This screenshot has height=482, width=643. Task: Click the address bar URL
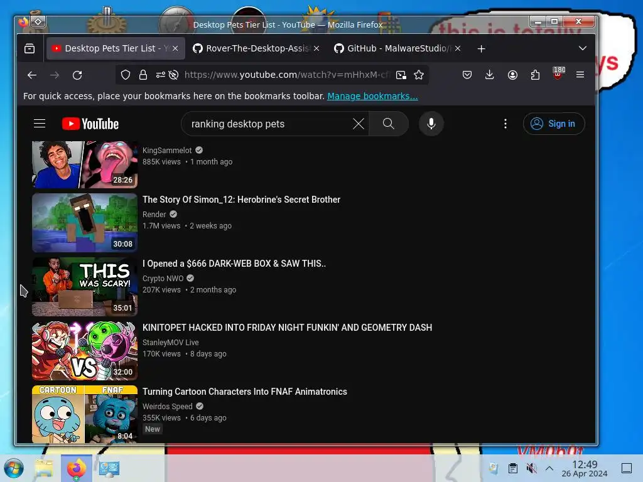point(286,75)
